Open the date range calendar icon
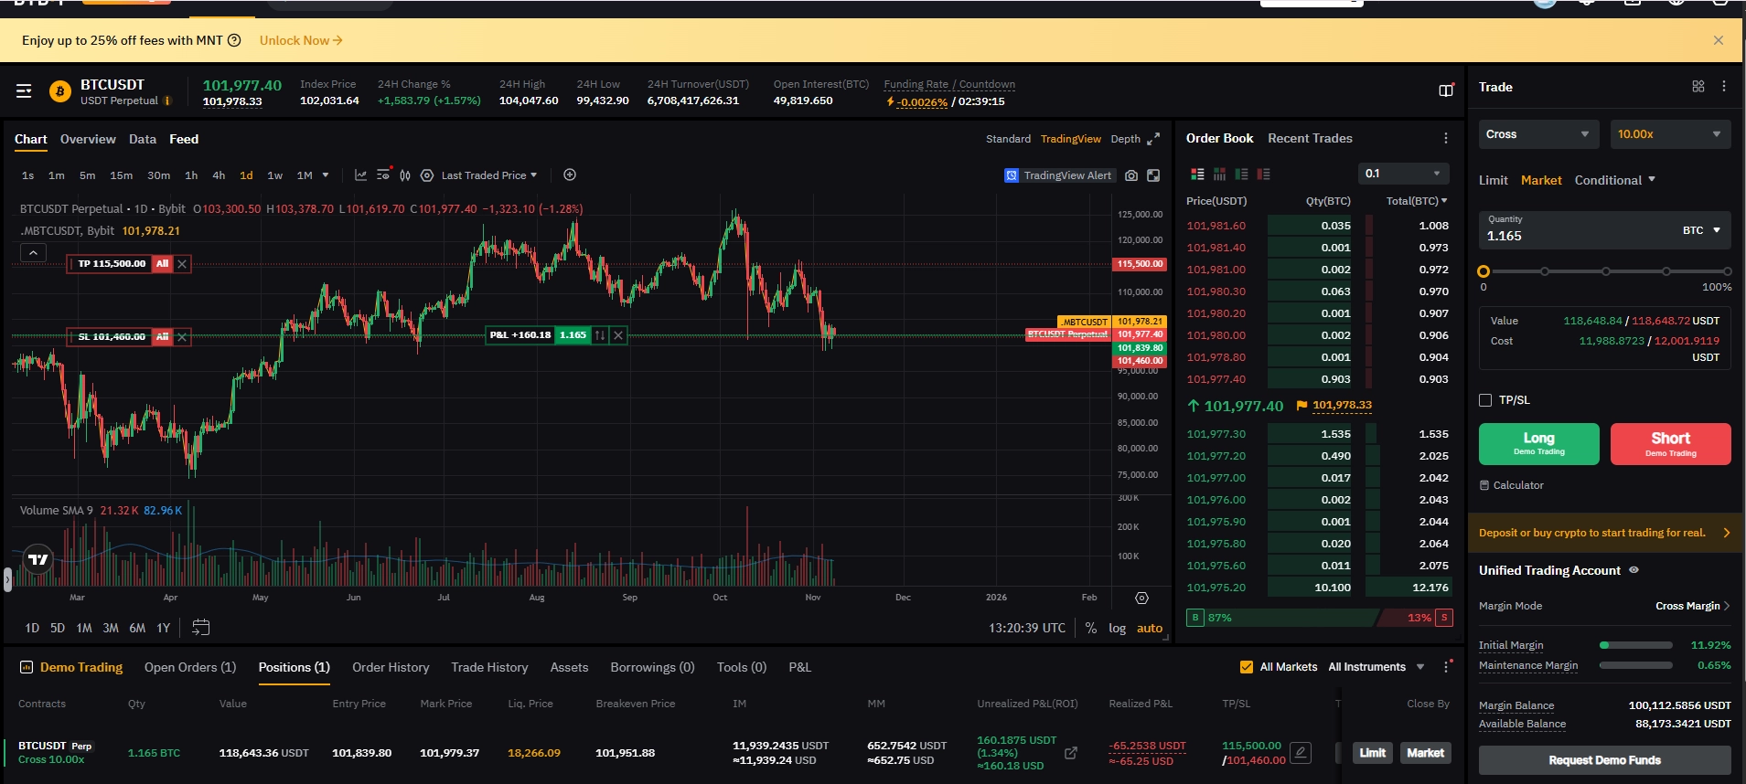1746x784 pixels. (x=201, y=628)
